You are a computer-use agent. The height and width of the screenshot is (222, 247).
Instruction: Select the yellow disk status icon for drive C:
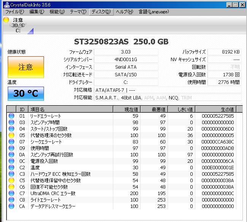(x=6, y=20)
